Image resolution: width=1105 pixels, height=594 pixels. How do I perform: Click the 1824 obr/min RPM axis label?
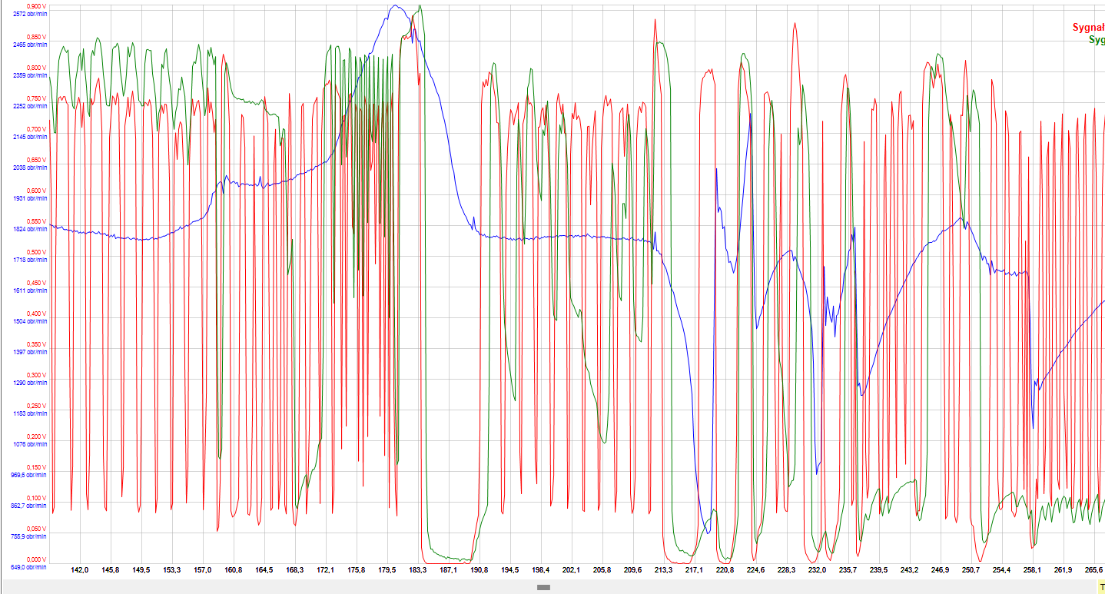click(x=30, y=229)
